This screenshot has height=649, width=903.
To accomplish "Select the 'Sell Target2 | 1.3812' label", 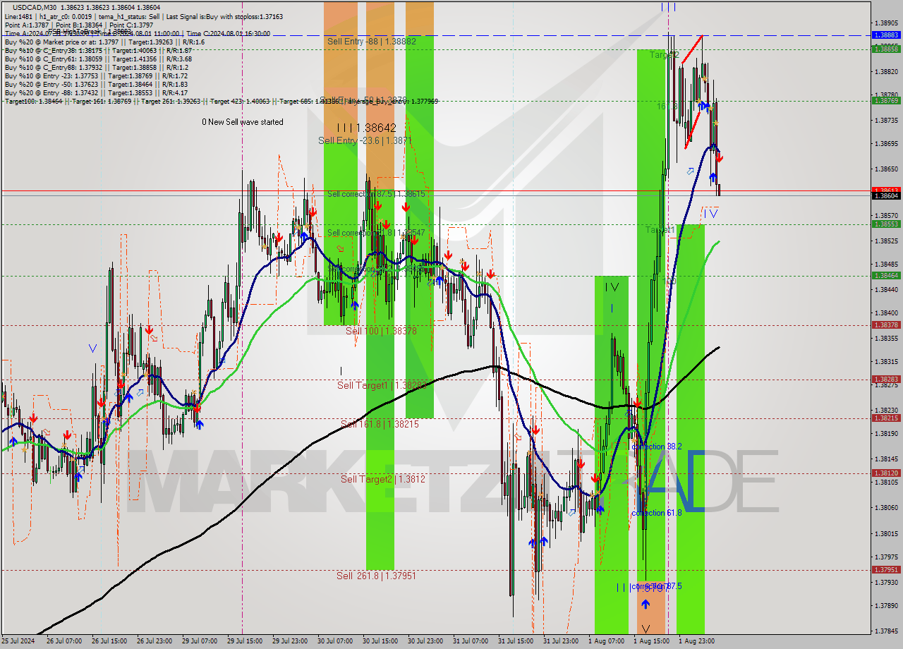I will [x=383, y=479].
